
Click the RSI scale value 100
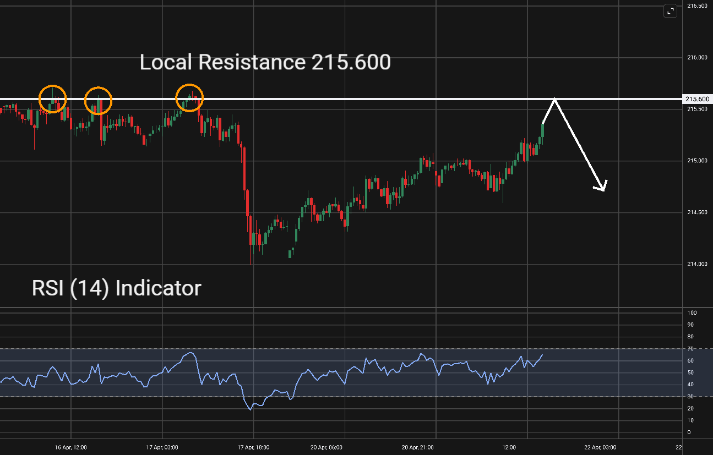(692, 313)
